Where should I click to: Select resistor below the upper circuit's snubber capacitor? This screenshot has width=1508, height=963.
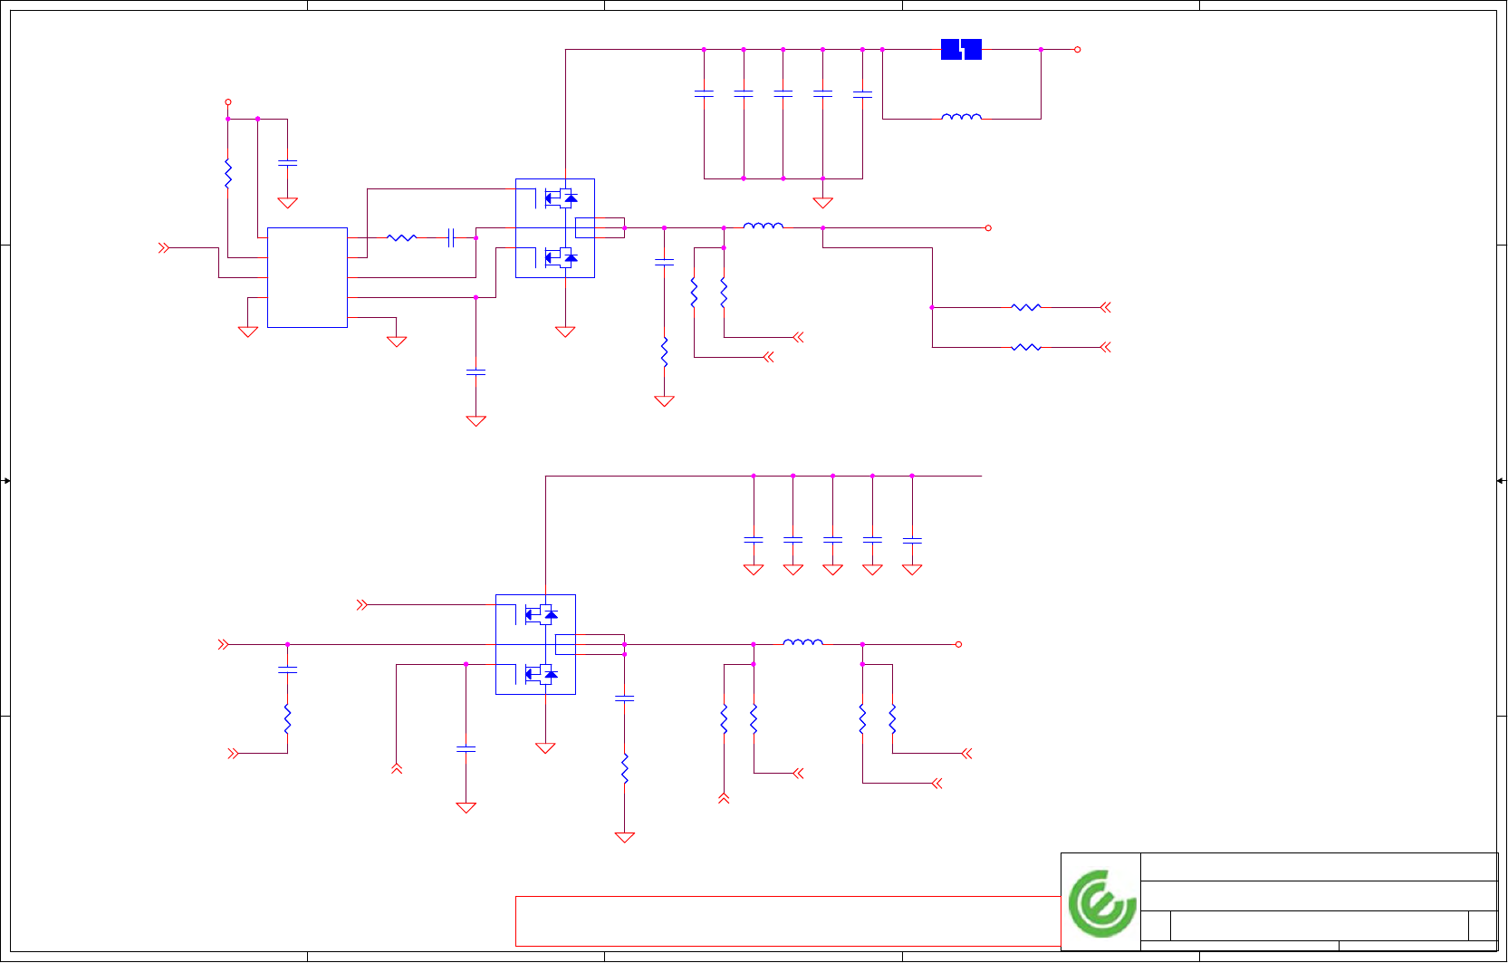(x=664, y=351)
